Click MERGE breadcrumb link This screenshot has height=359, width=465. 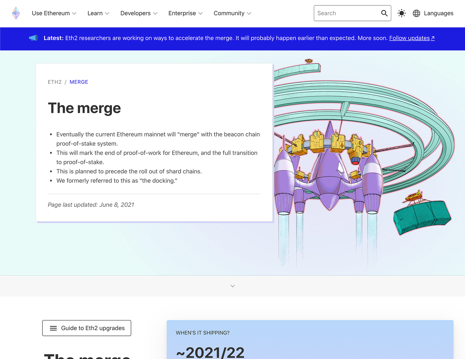pyautogui.click(x=79, y=82)
